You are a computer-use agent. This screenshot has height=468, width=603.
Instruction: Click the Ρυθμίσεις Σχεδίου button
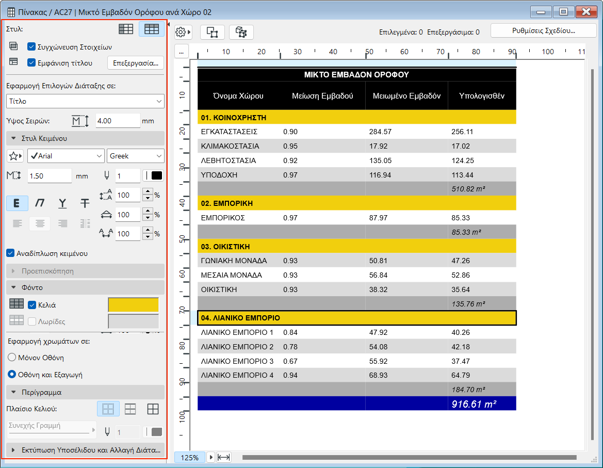[543, 31]
